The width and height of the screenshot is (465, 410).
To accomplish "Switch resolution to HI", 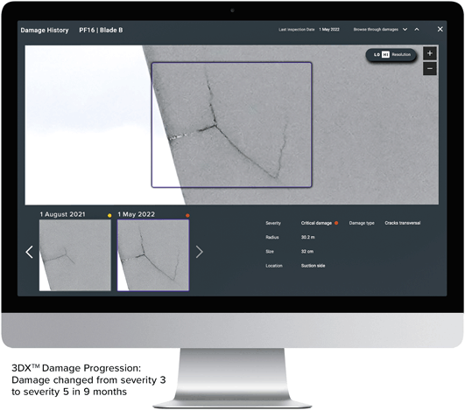I will pyautogui.click(x=385, y=55).
